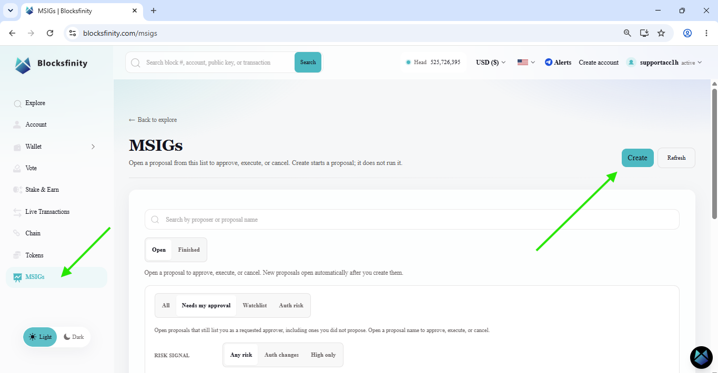Viewport: 718px width, 373px height.
Task: Click the supportacc1h account avatar icon
Action: pyautogui.click(x=631, y=62)
